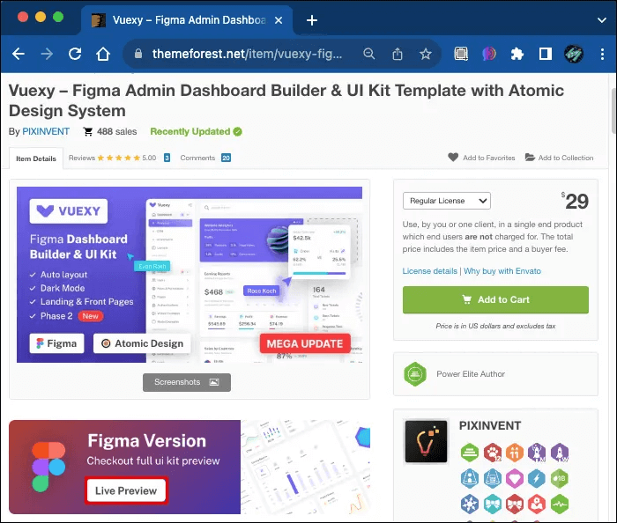The width and height of the screenshot is (617, 523).
Task: Select the Item Details tab
Action: pos(36,158)
